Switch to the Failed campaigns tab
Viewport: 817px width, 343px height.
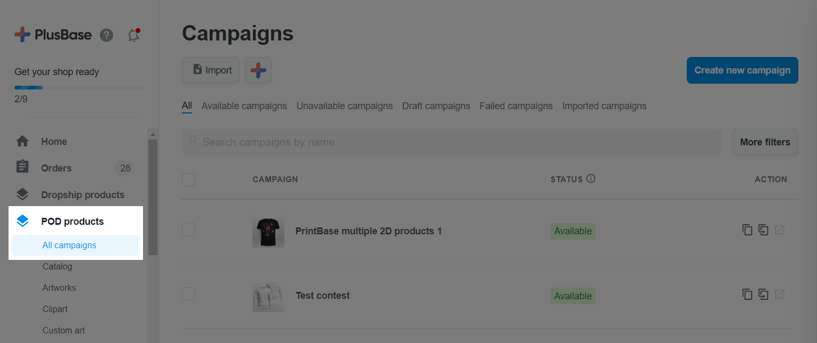(x=516, y=106)
